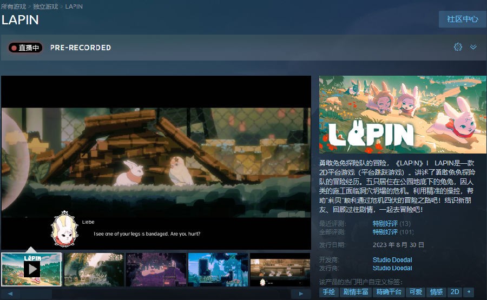Click the PRE-RECORDED broadcast title

(x=81, y=48)
